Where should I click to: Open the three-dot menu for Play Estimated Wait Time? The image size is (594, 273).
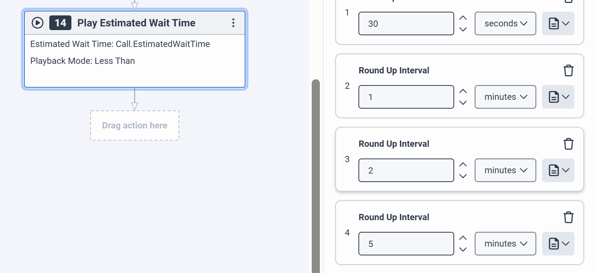click(233, 23)
